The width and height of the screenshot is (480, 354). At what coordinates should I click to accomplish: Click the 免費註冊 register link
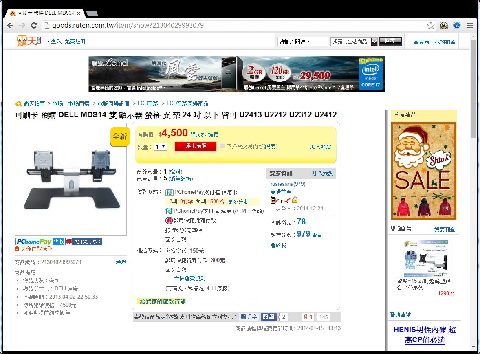(x=75, y=41)
